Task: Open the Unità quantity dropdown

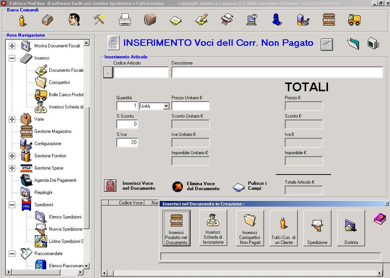Action: click(166, 106)
